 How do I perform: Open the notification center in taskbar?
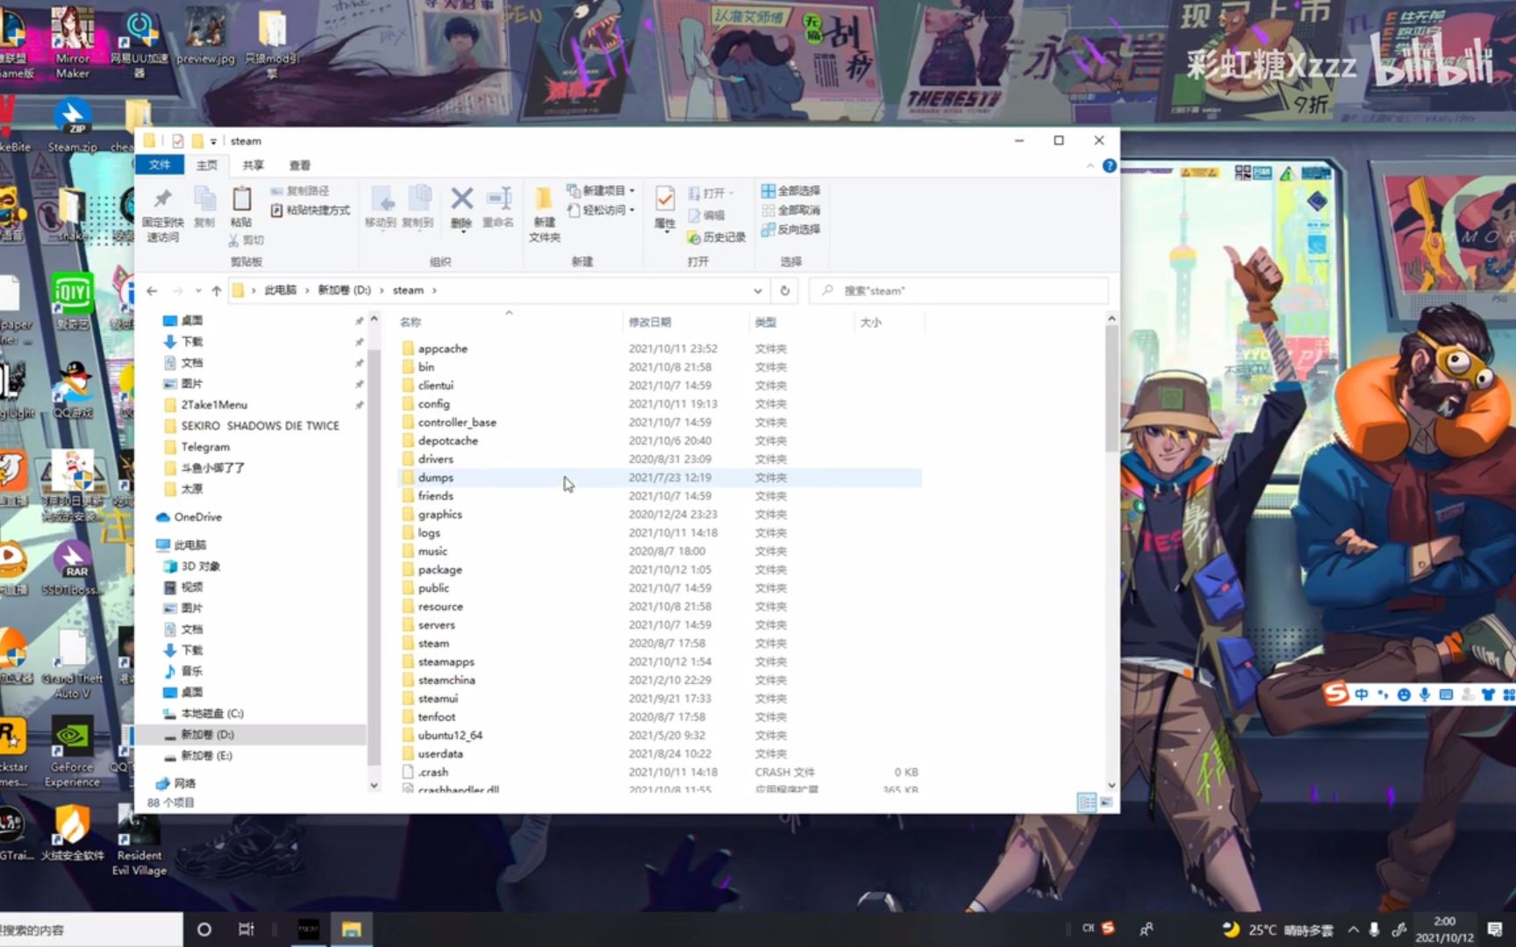[1495, 929]
